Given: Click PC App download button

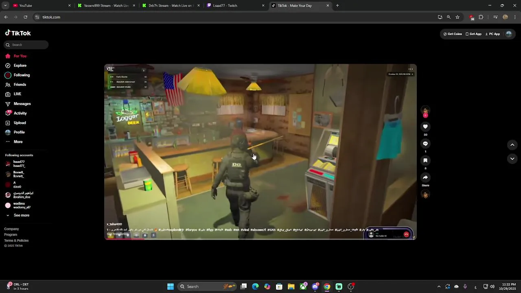Looking at the screenshot, I should (493, 34).
